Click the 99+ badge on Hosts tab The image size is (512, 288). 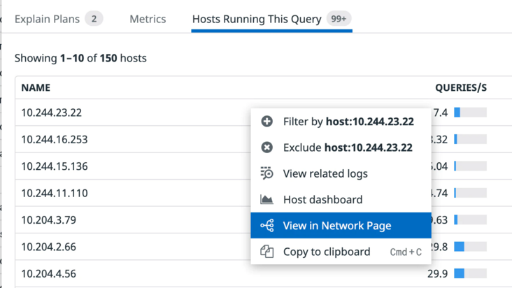(339, 19)
